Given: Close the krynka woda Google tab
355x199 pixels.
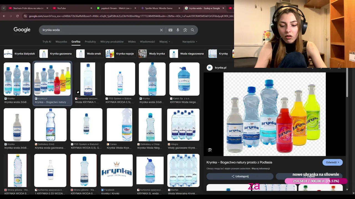Looking at the screenshot, I should 223,8.
